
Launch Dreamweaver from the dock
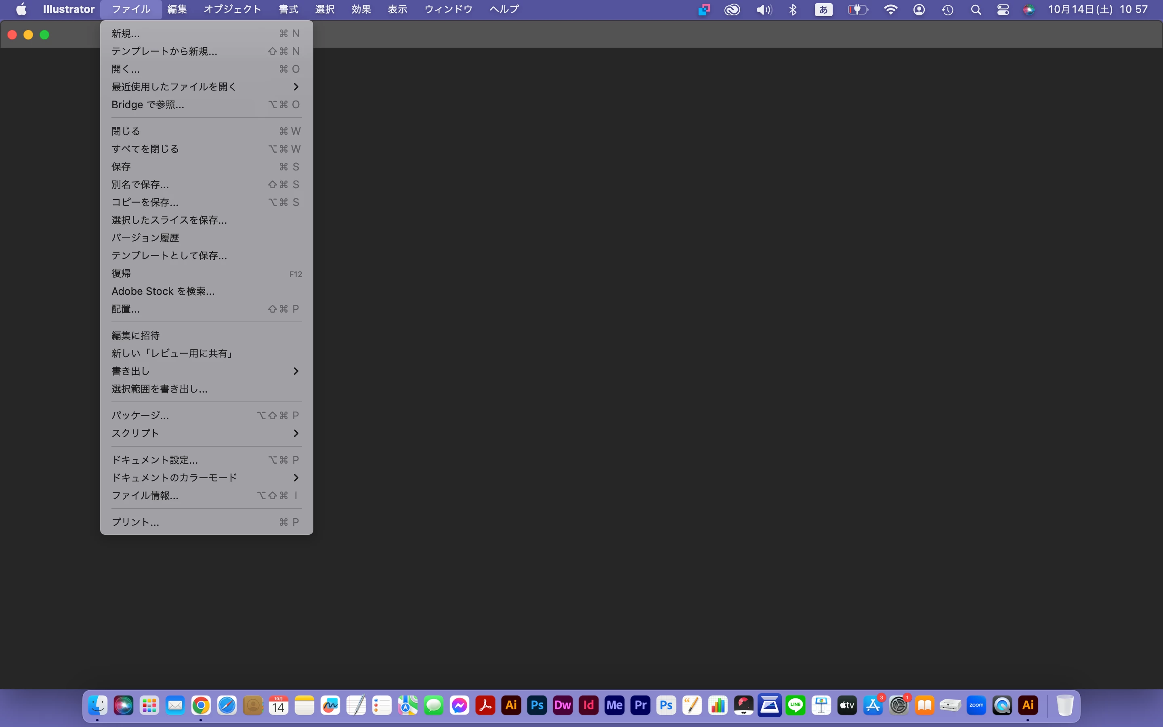(563, 705)
